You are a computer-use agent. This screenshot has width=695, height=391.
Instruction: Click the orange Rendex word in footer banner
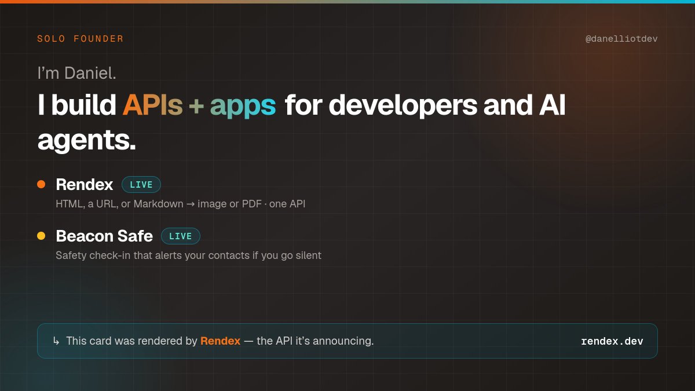(220, 341)
